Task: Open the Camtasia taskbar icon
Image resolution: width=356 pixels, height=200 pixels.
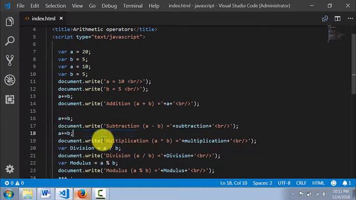Action: [x=100, y=194]
